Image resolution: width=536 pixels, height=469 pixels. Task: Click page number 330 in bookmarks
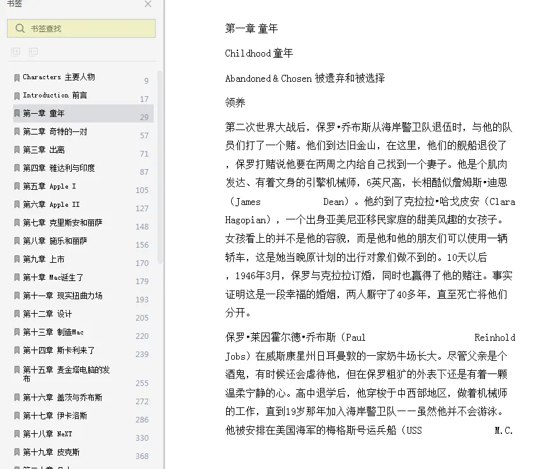[x=142, y=438]
